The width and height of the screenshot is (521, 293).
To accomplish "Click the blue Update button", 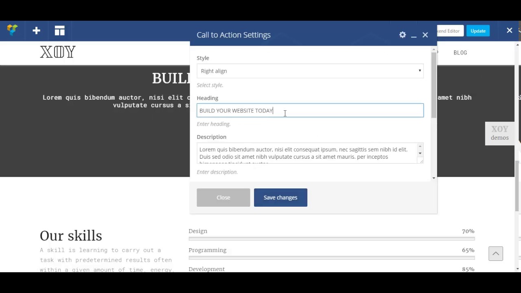I will tap(478, 31).
